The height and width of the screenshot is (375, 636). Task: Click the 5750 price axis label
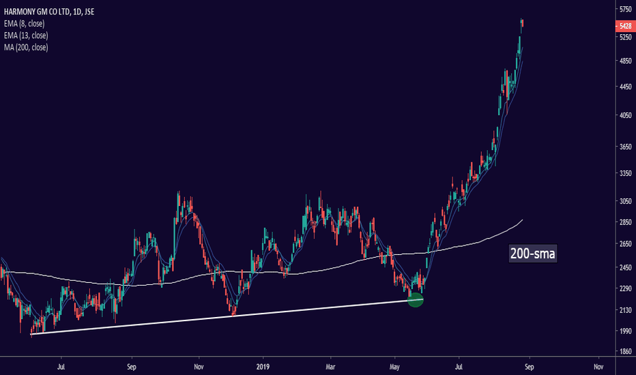tap(626, 9)
